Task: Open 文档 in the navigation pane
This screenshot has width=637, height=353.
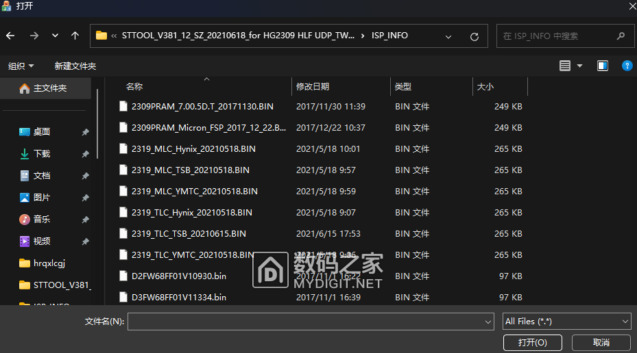Action: (41, 176)
